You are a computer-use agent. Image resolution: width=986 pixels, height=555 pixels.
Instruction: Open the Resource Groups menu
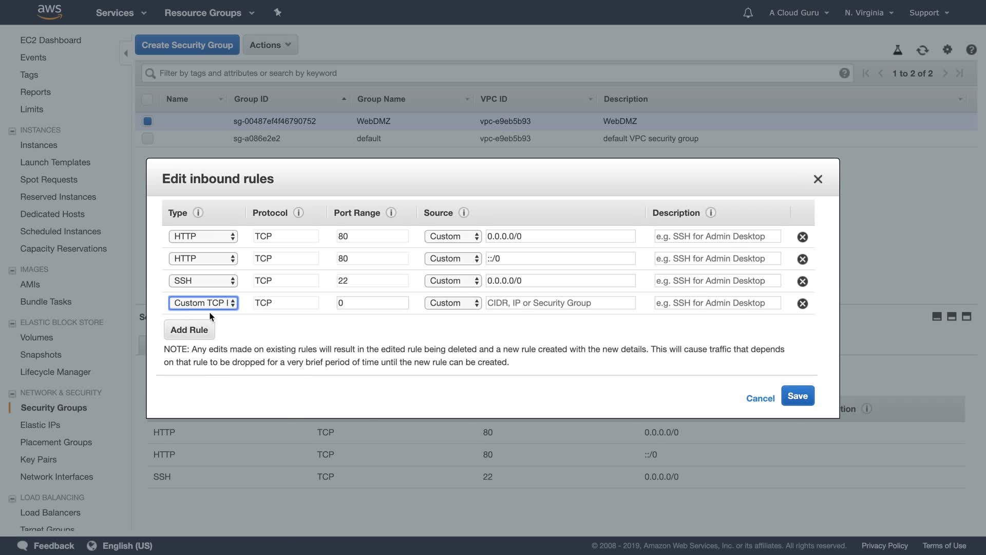(x=209, y=13)
